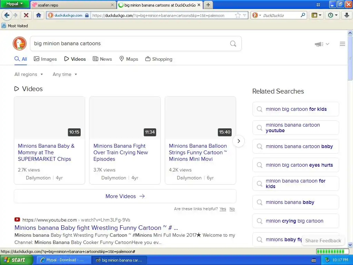
Task: Switch to Mypal - Download taskbar window
Action: (x=64, y=260)
